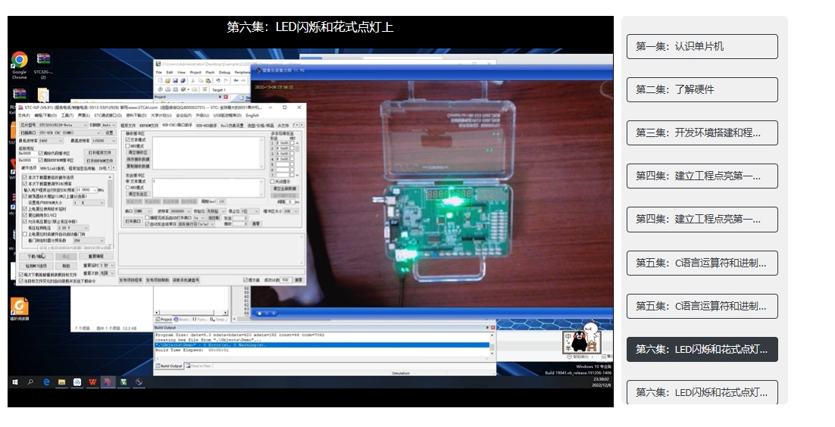The width and height of the screenshot is (835, 427).
Task: Open episode 第三集：开发环境搭建和程...
Action: [x=702, y=132]
